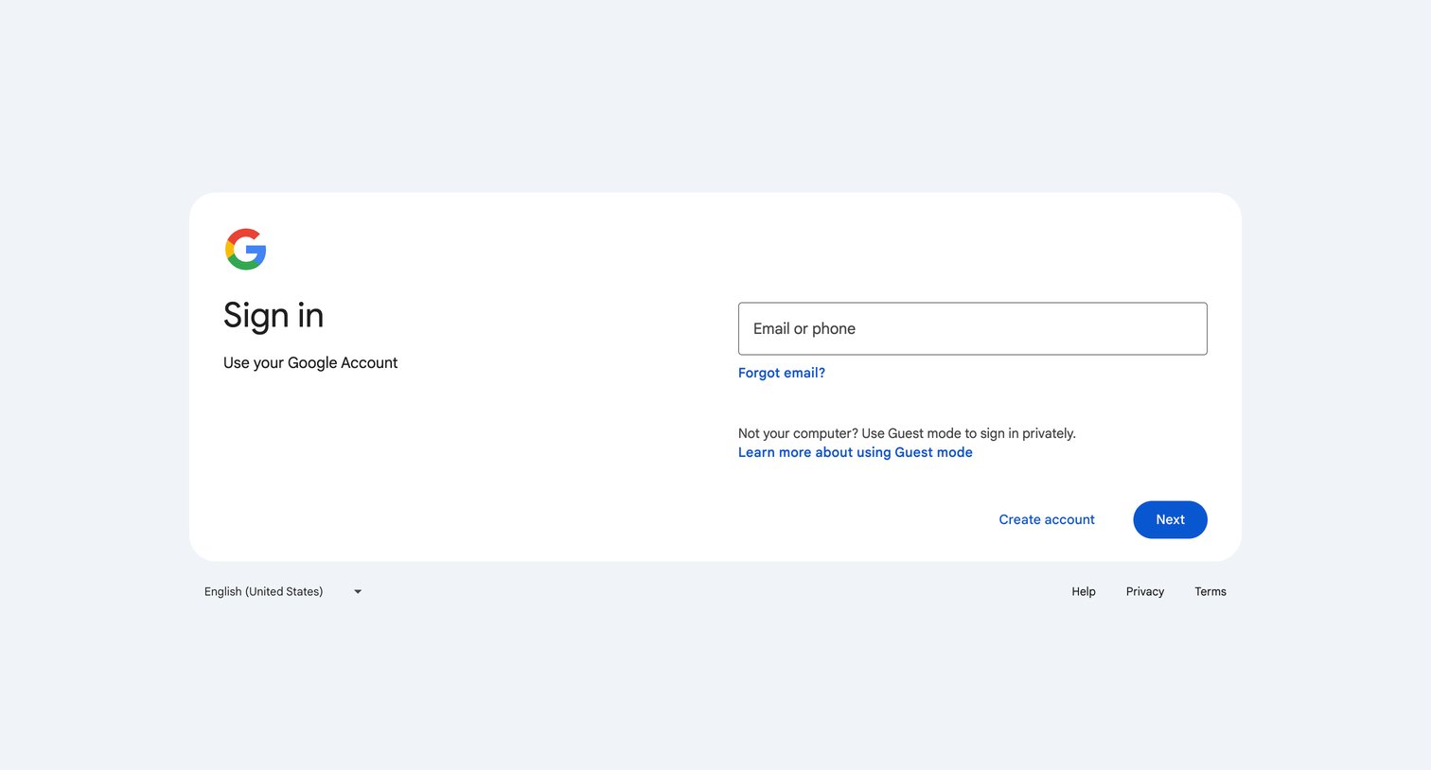The image size is (1431, 770).
Task: Click the Sign in heading
Action: tap(274, 316)
